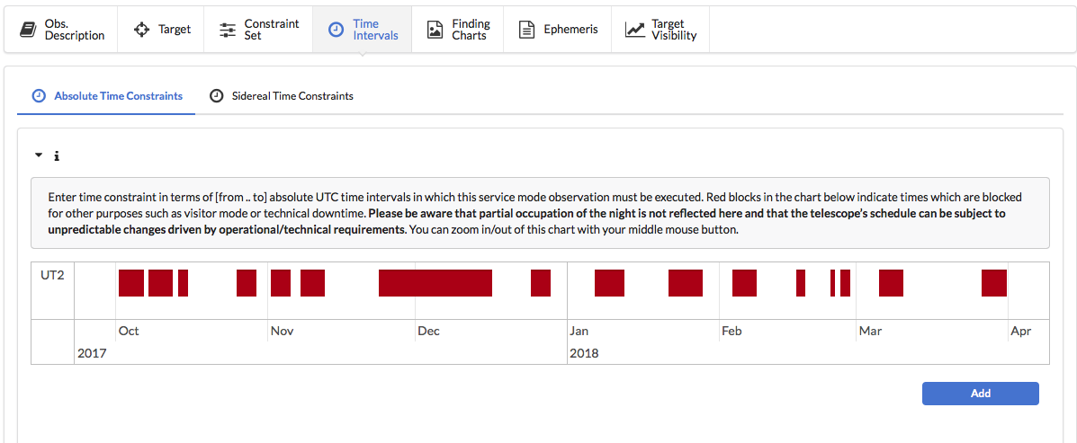This screenshot has width=1077, height=443.
Task: Click the widest red block spanning December
Action: click(x=435, y=283)
